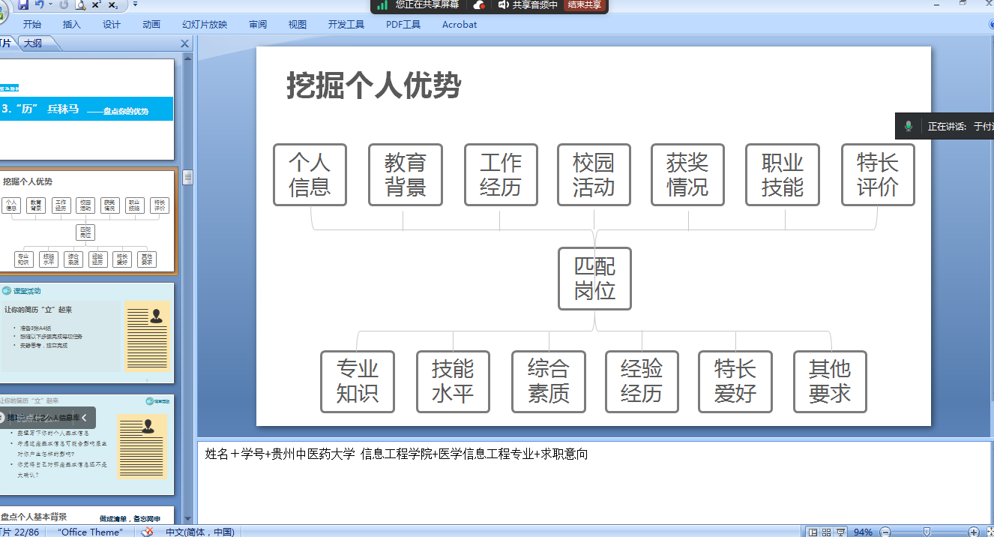Start slideshow from status bar icon

tap(840, 532)
